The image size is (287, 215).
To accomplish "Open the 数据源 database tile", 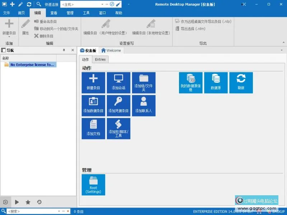I will point(216,82).
